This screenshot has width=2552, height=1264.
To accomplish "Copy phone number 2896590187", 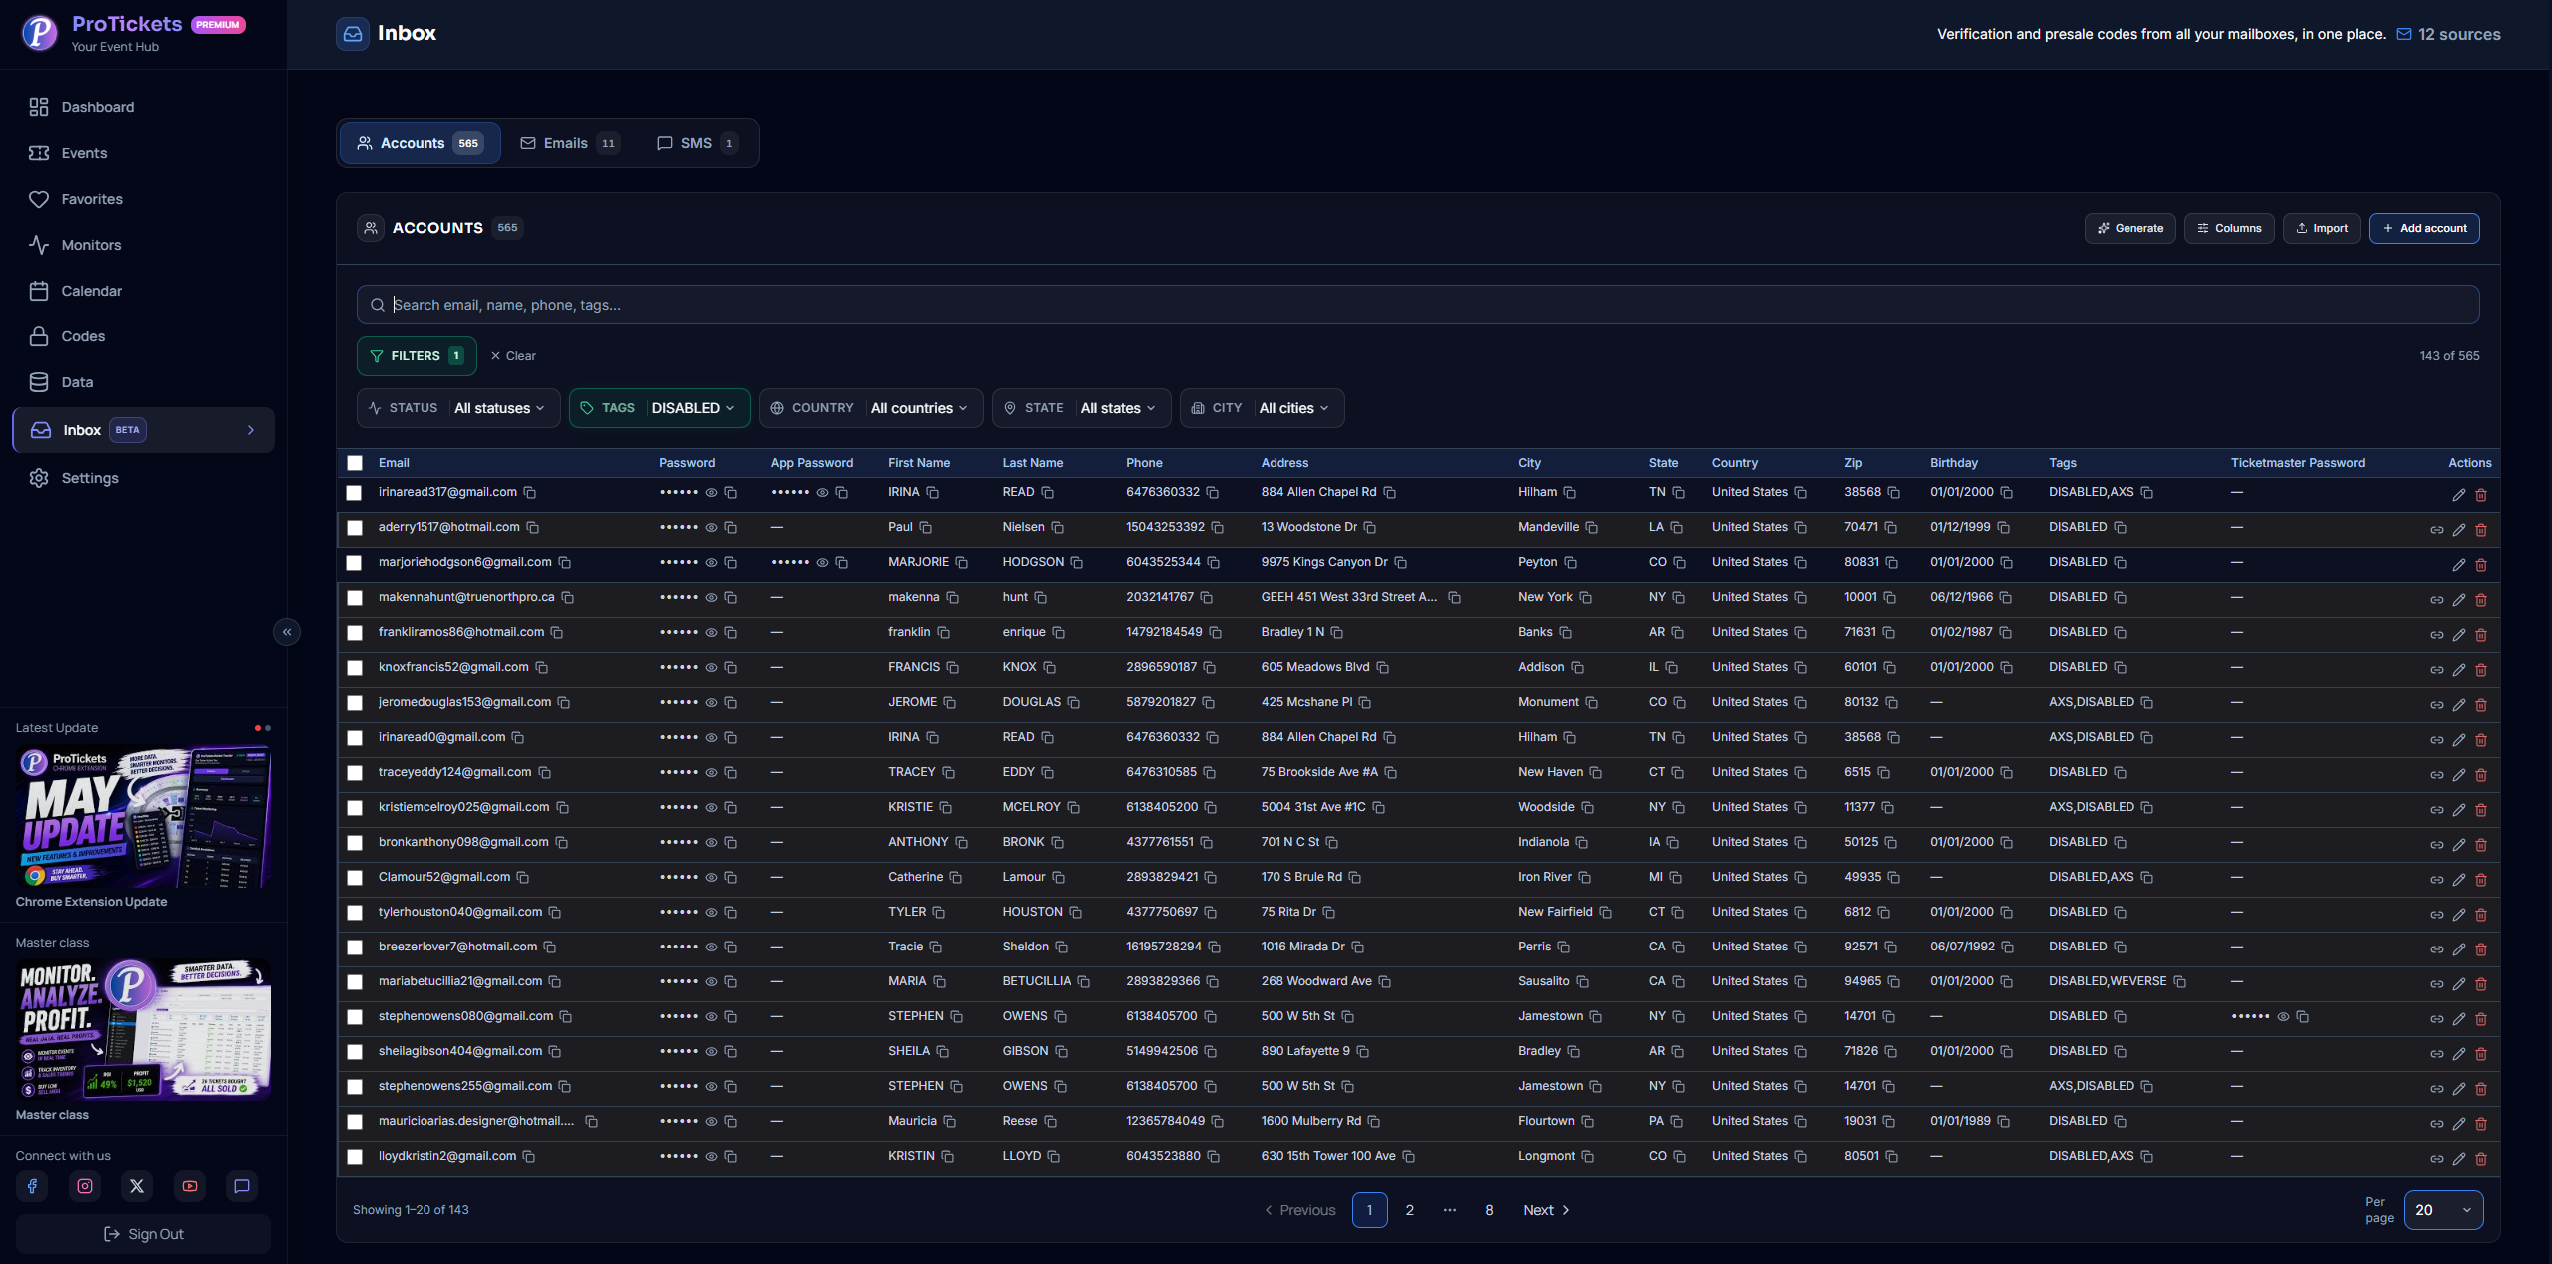I will 1210,668.
